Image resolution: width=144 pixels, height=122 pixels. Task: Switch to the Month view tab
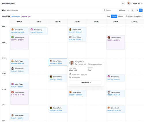(120, 16)
